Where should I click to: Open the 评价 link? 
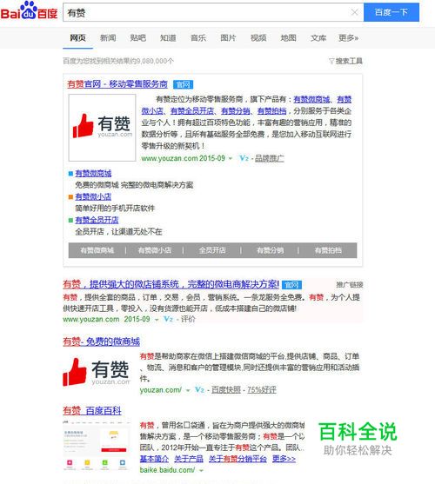pos(188,319)
